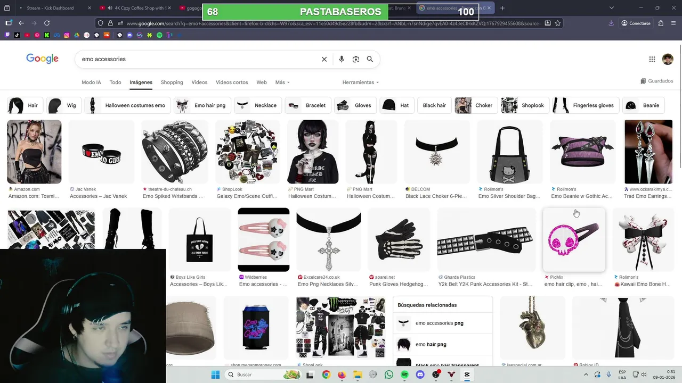
Task: Open the Instagram bookmark icon
Action: click(x=67, y=35)
